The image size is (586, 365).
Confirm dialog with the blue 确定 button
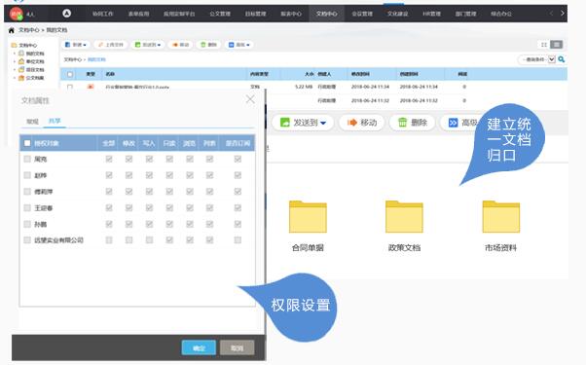tap(199, 347)
